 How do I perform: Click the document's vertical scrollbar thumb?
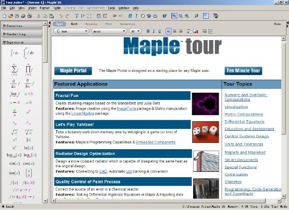pyautogui.click(x=284, y=88)
